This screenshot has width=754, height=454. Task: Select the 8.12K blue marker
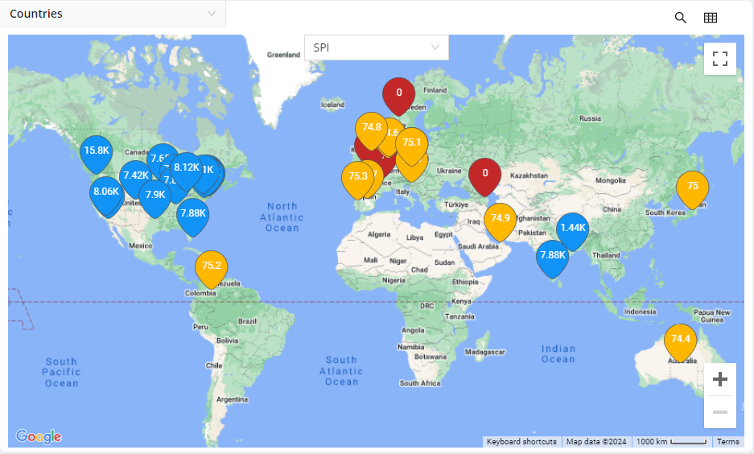186,171
